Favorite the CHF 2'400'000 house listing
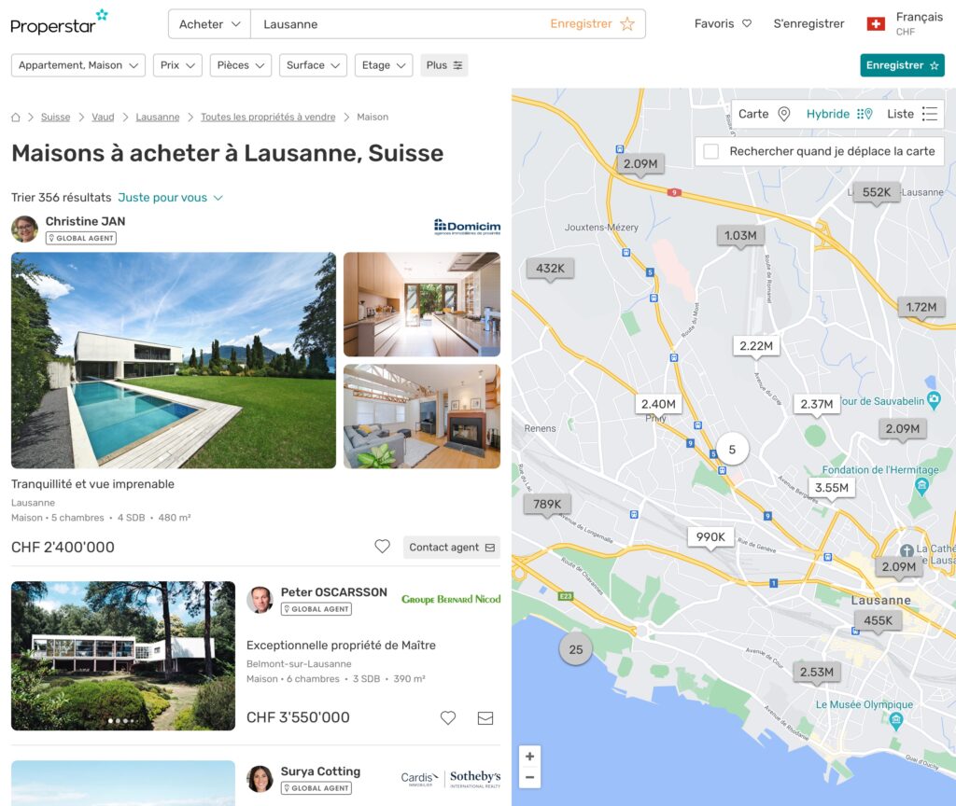 382,547
